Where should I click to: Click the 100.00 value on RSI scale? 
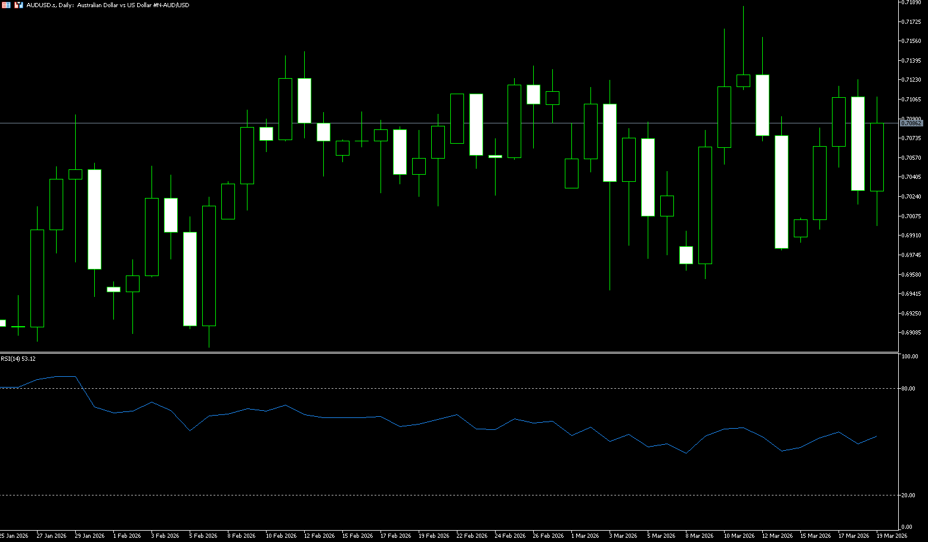(910, 357)
